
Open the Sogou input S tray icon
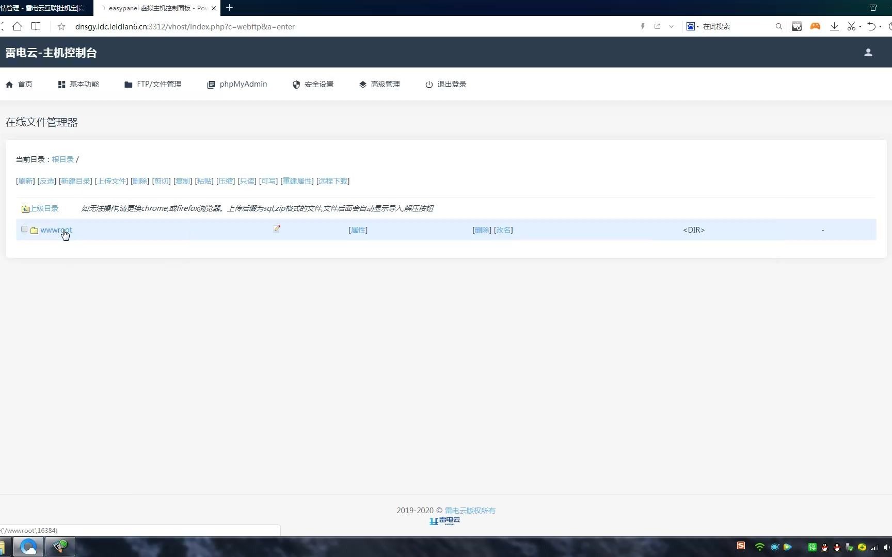[x=741, y=546]
